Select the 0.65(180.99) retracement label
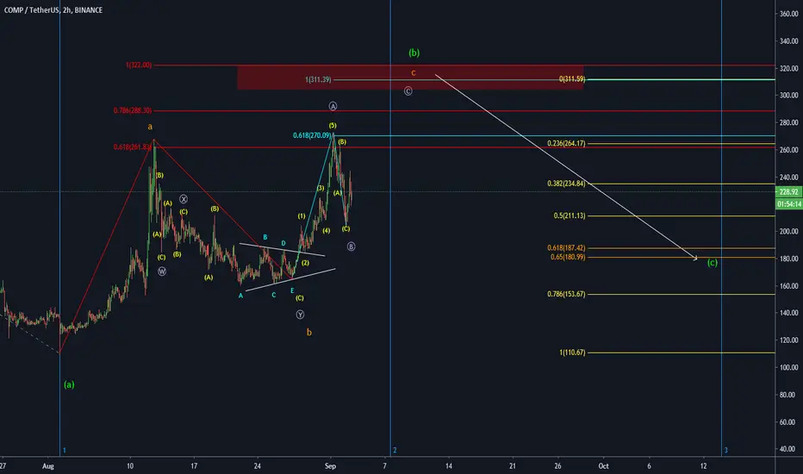This screenshot has height=474, width=803. click(568, 257)
